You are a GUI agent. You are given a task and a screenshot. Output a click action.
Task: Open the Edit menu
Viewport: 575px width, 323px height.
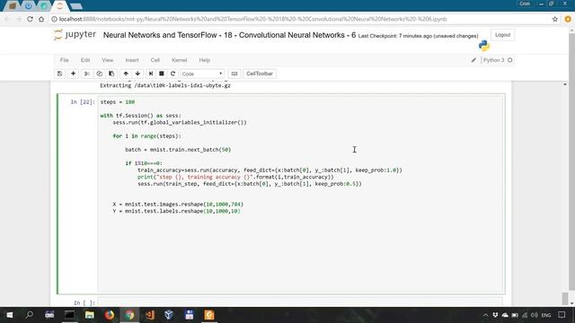[x=85, y=60]
